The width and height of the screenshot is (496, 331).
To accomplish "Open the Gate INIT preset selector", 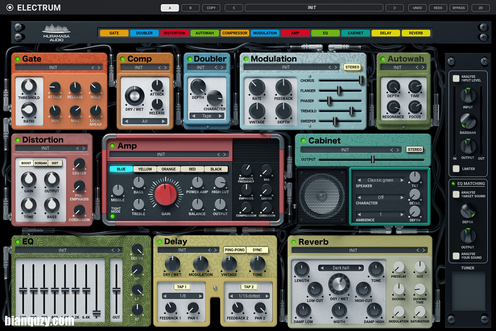I will pyautogui.click(x=59, y=68).
